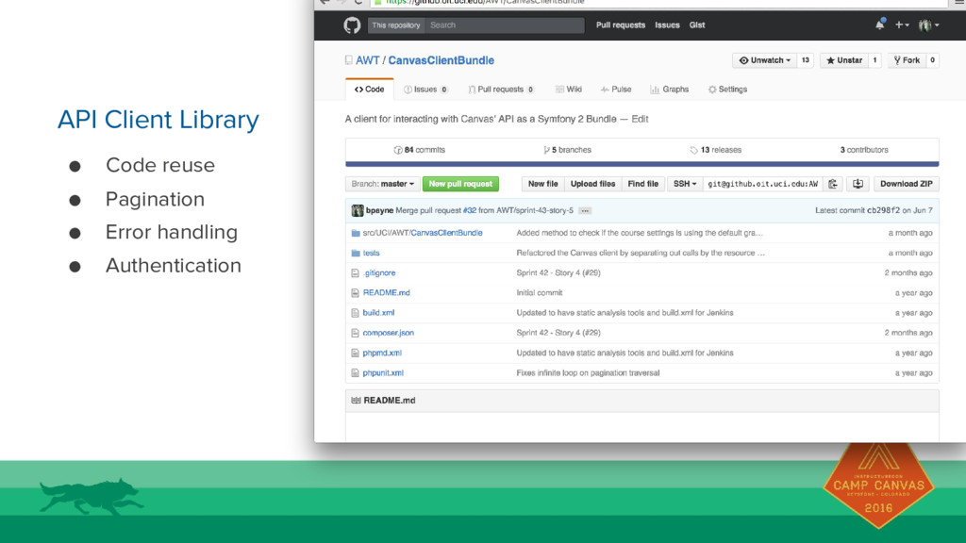This screenshot has width=966, height=543.
Task: Open the GitHub octocat home logo
Action: (352, 25)
